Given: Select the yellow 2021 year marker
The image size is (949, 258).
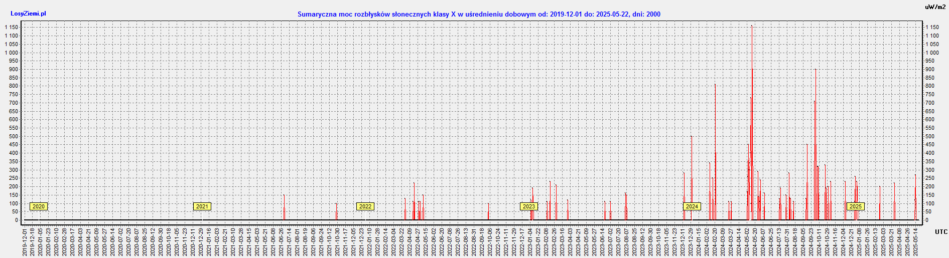Looking at the screenshot, I should (x=202, y=206).
